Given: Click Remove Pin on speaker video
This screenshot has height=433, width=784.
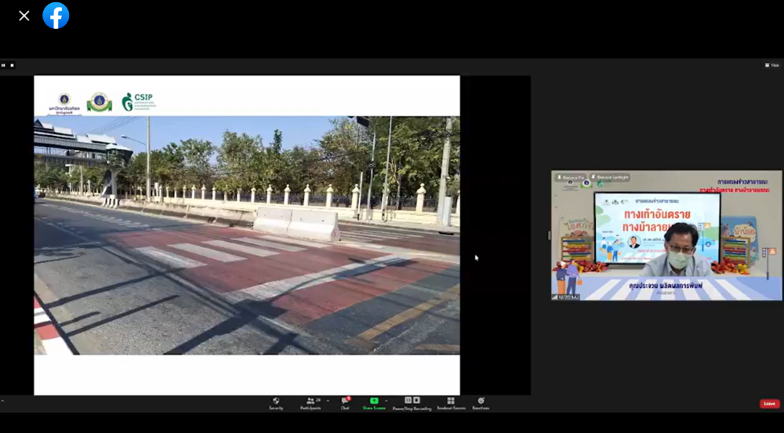Looking at the screenshot, I should click(570, 177).
